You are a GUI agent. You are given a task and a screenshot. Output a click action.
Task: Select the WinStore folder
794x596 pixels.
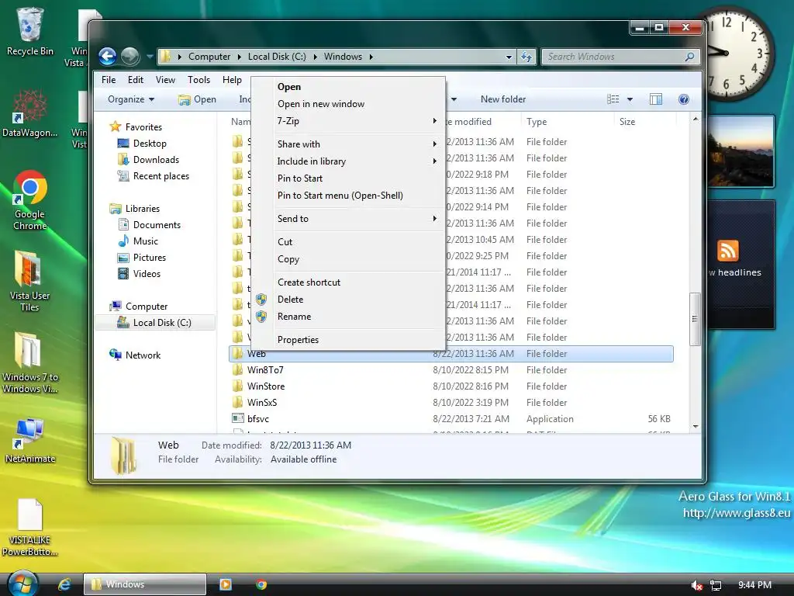(x=451, y=386)
